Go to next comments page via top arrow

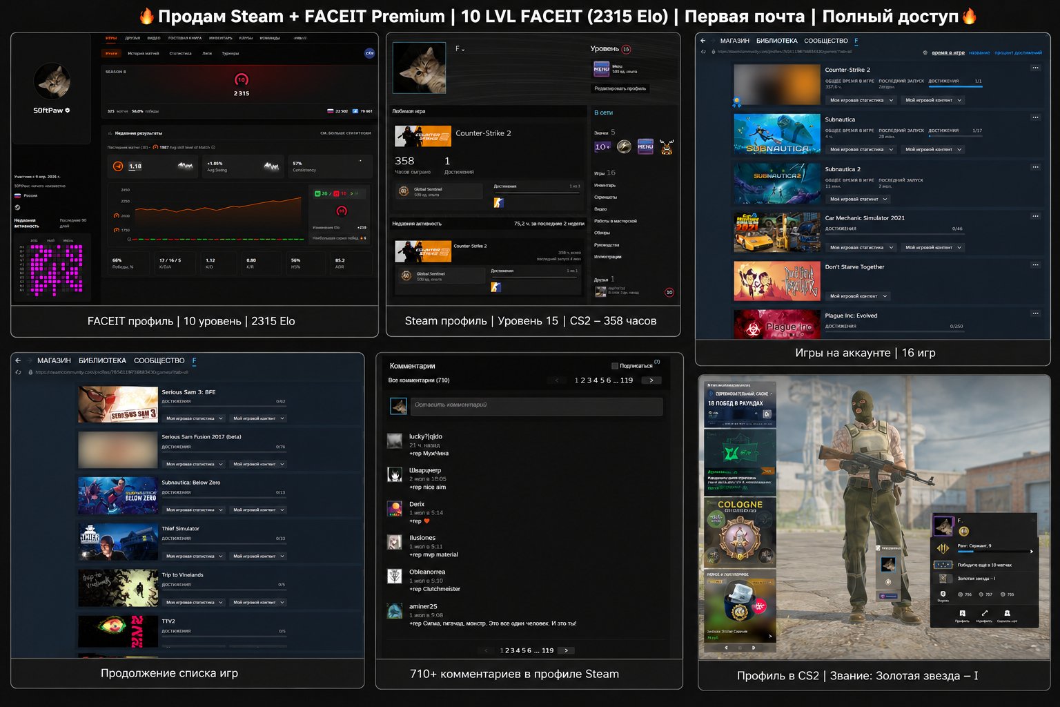tap(651, 380)
